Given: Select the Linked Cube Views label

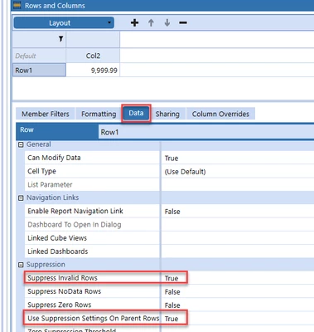Looking at the screenshot, I should point(57,238).
